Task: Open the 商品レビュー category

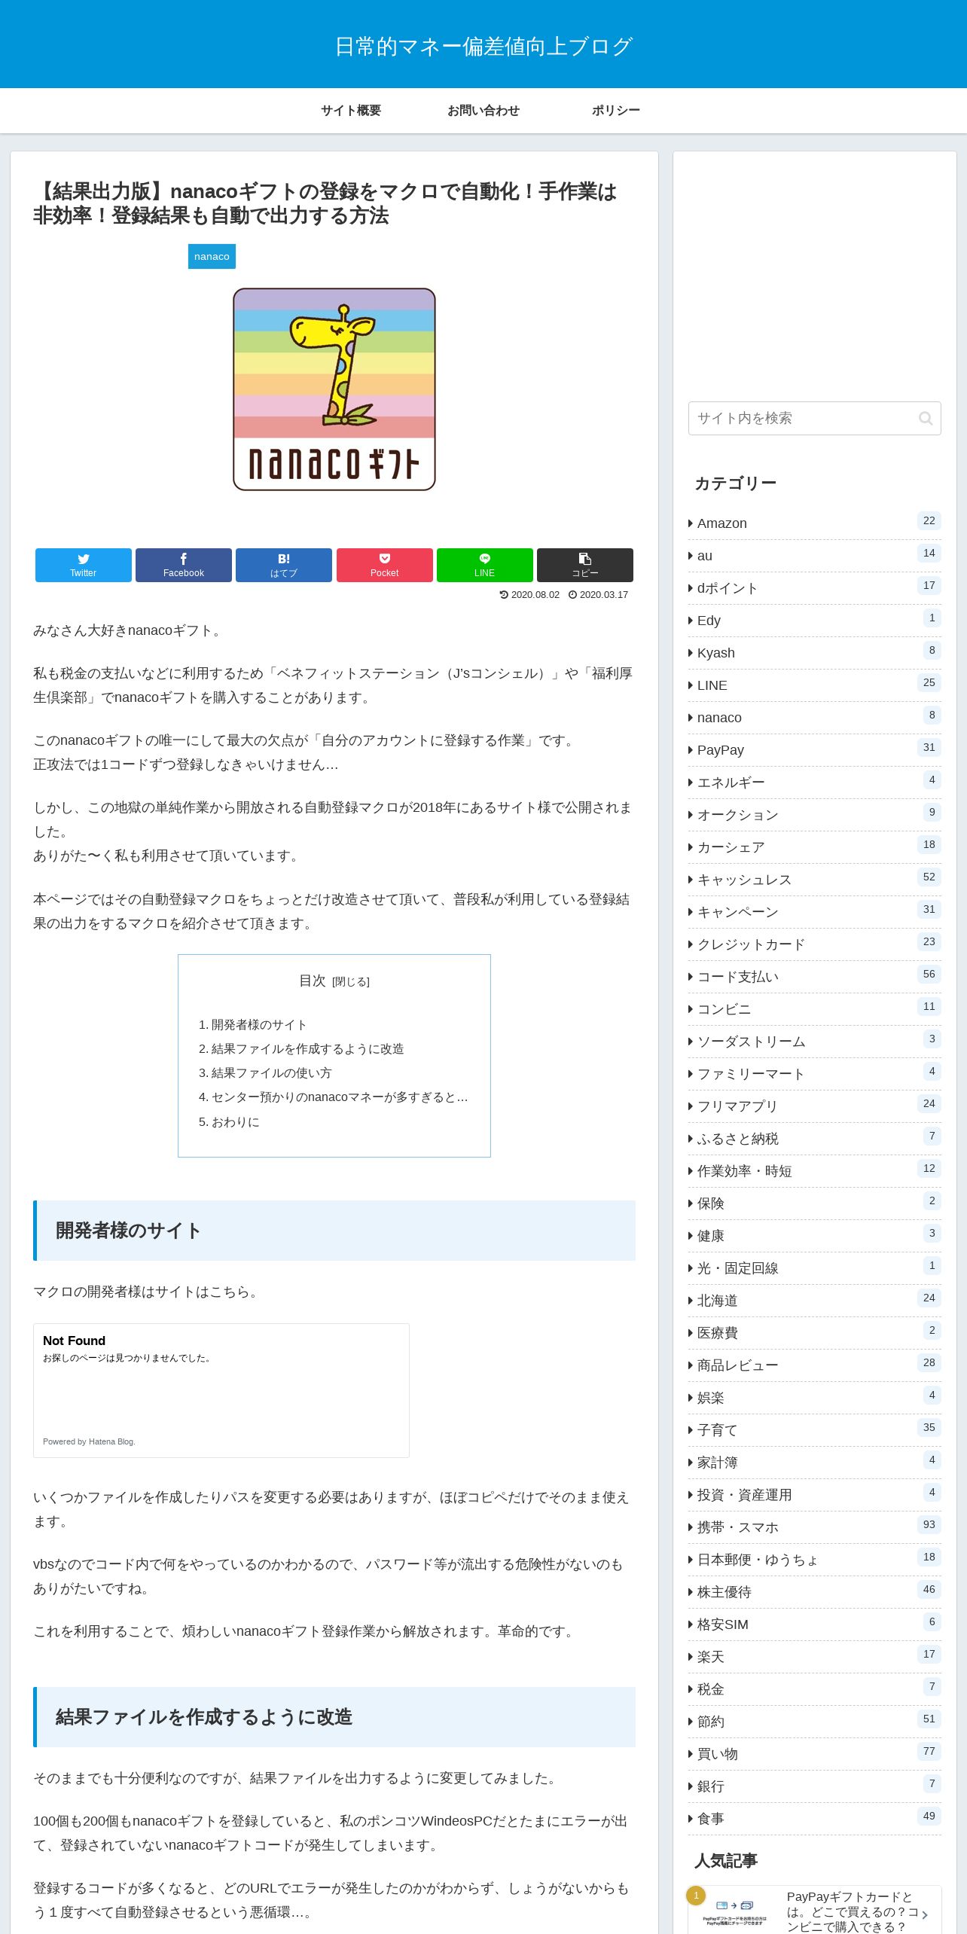Action: (x=815, y=1365)
